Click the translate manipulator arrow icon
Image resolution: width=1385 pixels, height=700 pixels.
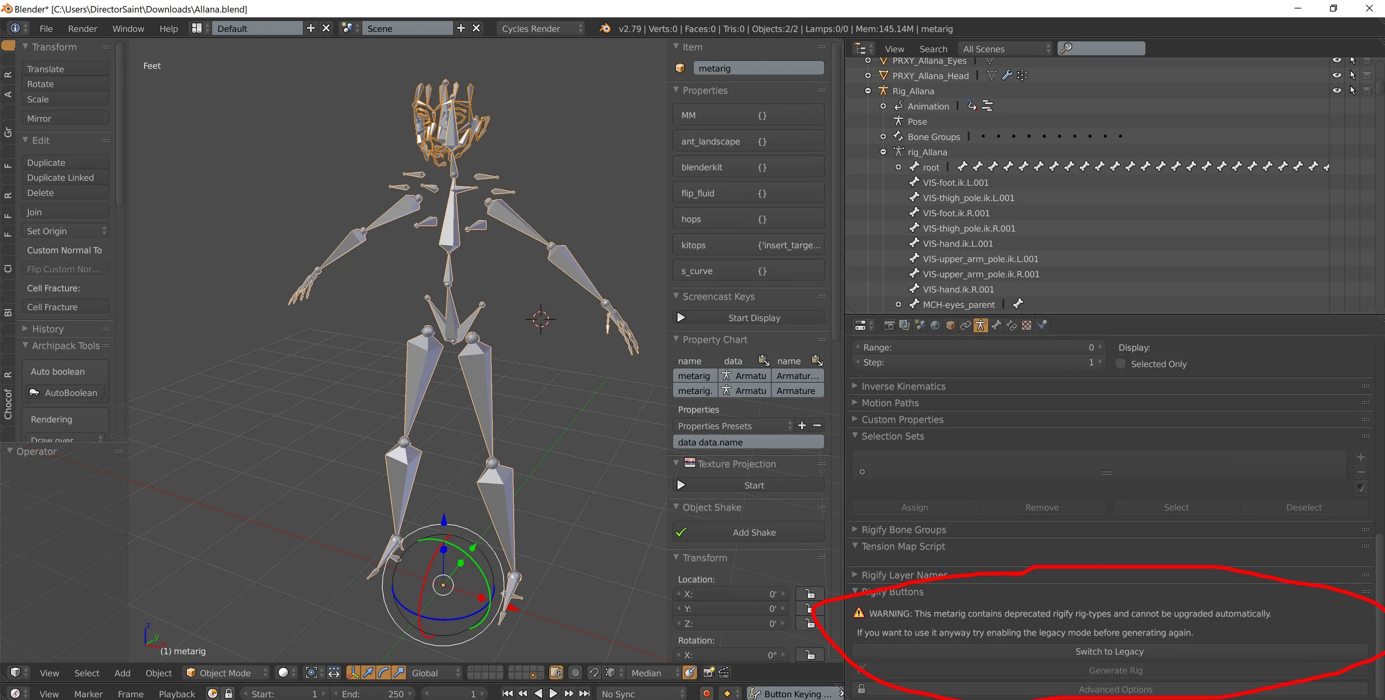368,673
